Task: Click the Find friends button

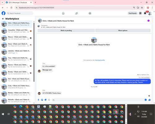Action: pyautogui.click(x=133, y=13)
